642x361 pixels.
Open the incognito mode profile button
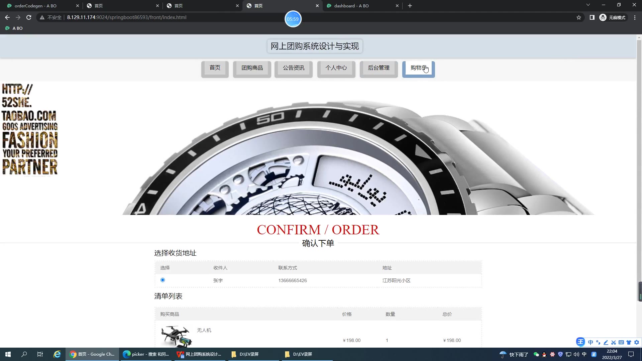click(x=613, y=17)
